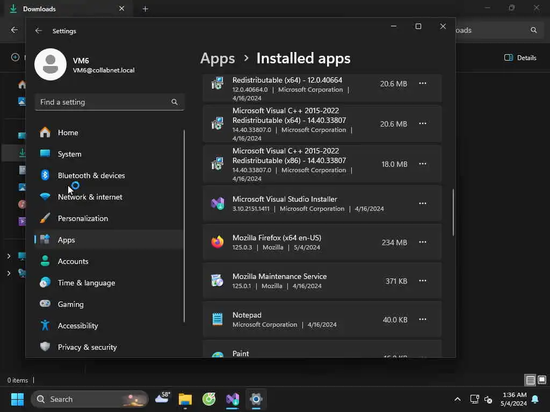Click the settings sidebar scrollbar

coord(184,226)
